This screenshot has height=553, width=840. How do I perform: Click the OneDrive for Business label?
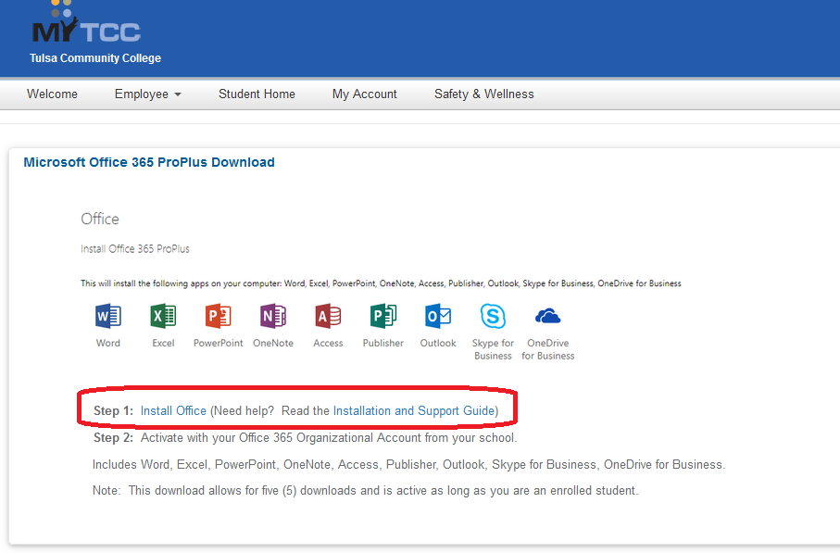pos(547,349)
